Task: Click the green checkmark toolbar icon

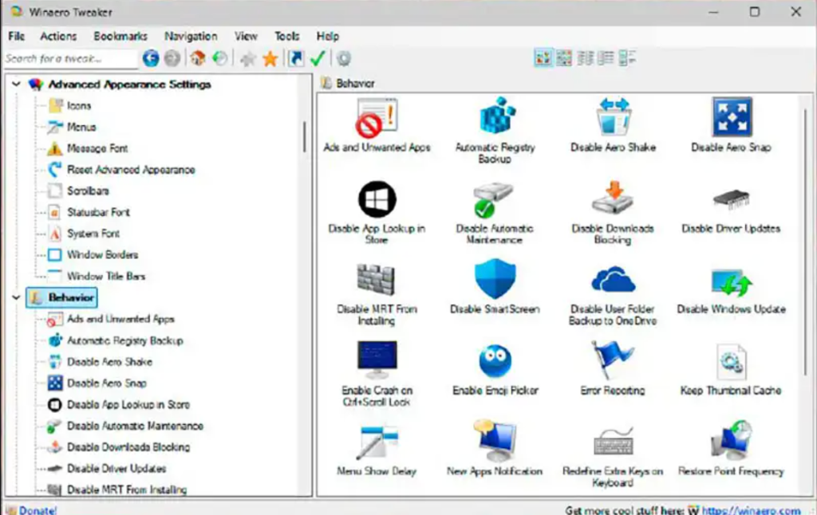Action: 318,58
